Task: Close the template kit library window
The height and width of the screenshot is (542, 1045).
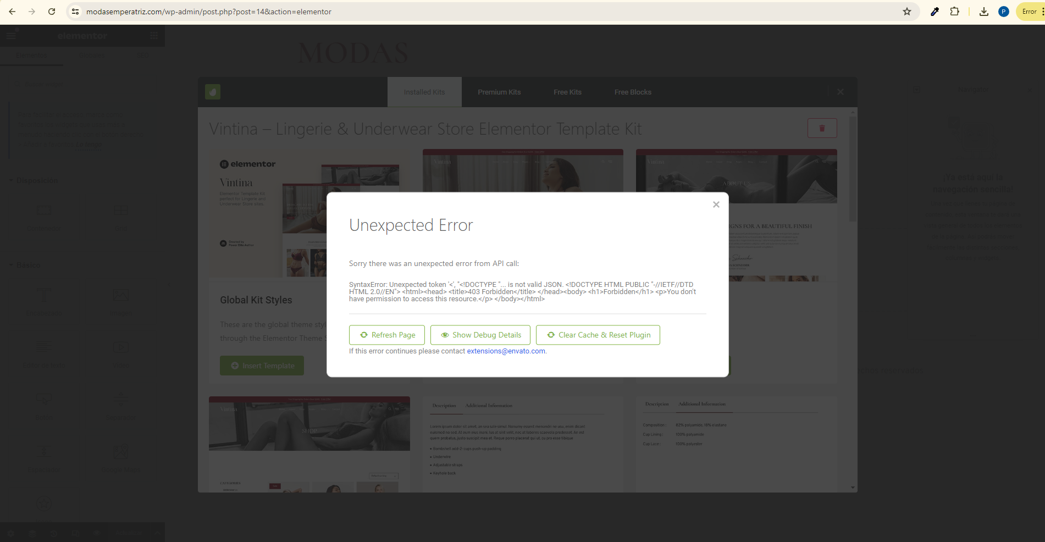Action: [x=841, y=92]
